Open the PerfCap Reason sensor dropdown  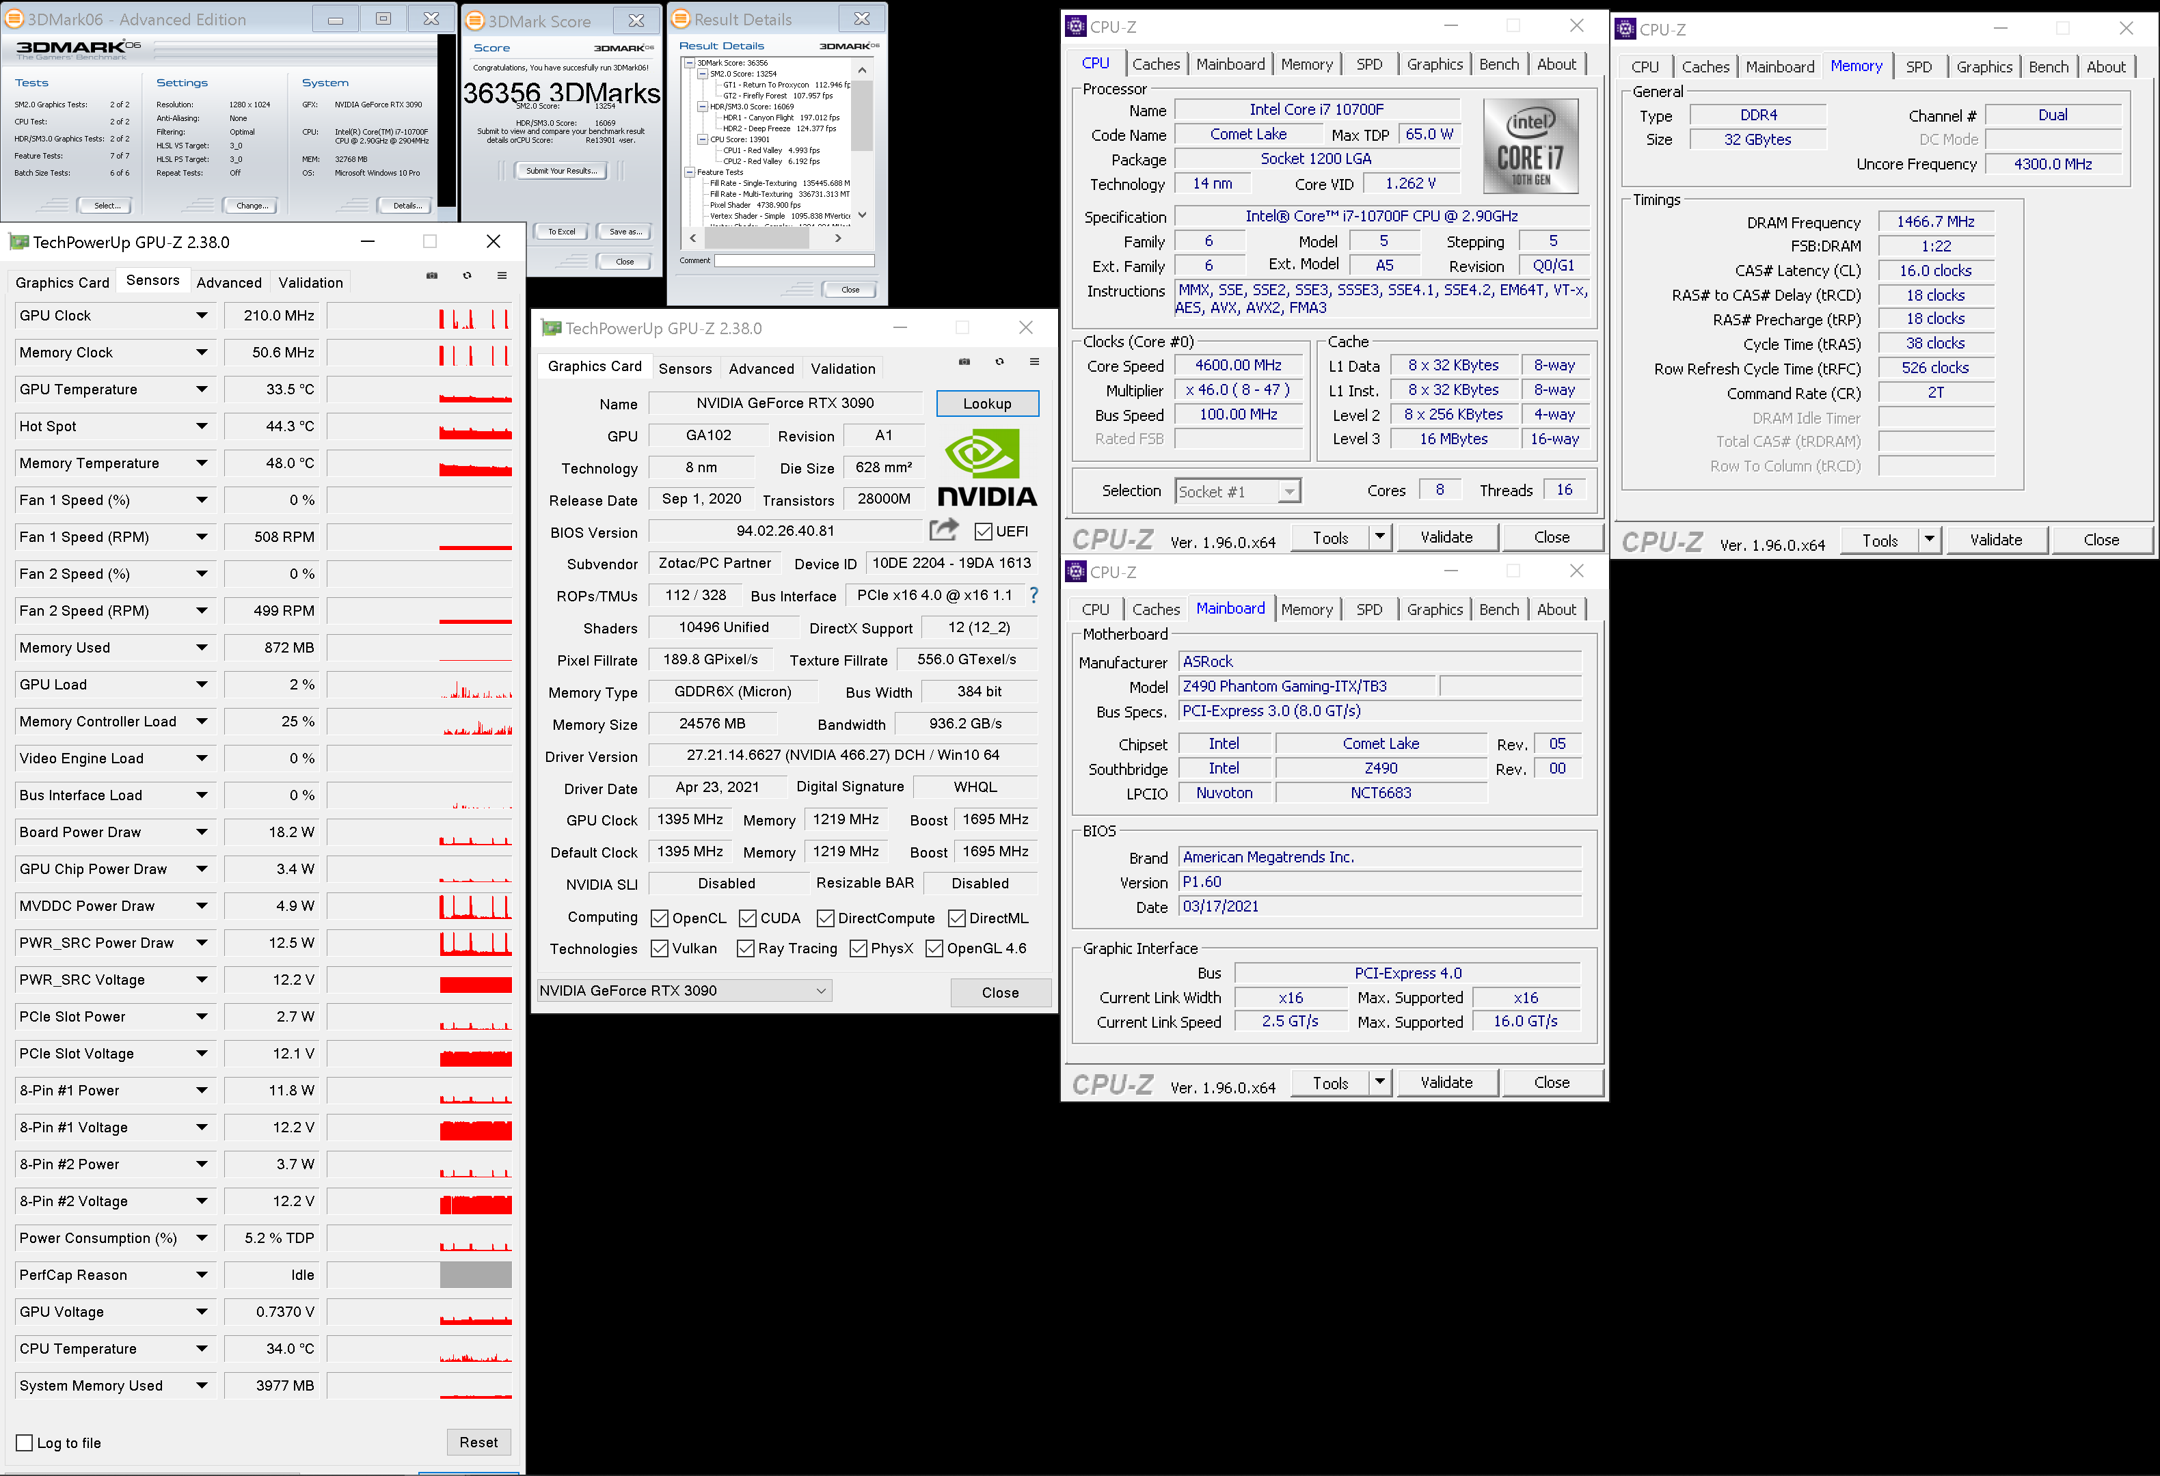(202, 1274)
